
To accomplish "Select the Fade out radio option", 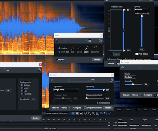I will tap(59, 52).
